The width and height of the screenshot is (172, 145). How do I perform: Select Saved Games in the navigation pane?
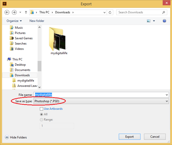click(x=24, y=38)
